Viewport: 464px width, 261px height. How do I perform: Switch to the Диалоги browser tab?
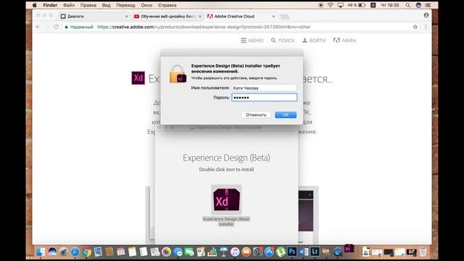(x=94, y=16)
